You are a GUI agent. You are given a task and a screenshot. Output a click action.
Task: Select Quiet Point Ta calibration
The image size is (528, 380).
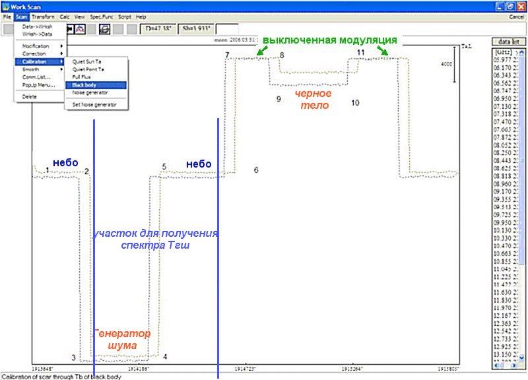[x=96, y=69]
